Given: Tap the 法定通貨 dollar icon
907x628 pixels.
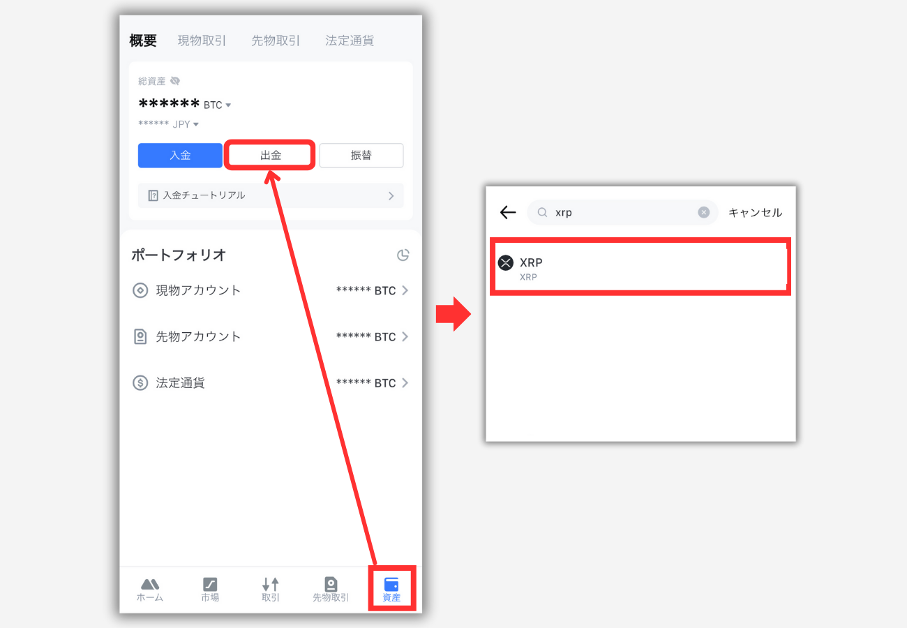Looking at the screenshot, I should pyautogui.click(x=141, y=382).
